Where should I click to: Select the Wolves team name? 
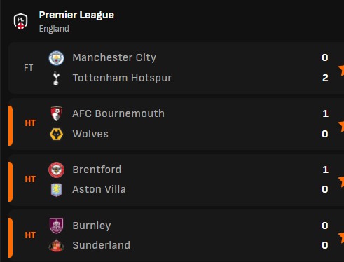[90, 134]
